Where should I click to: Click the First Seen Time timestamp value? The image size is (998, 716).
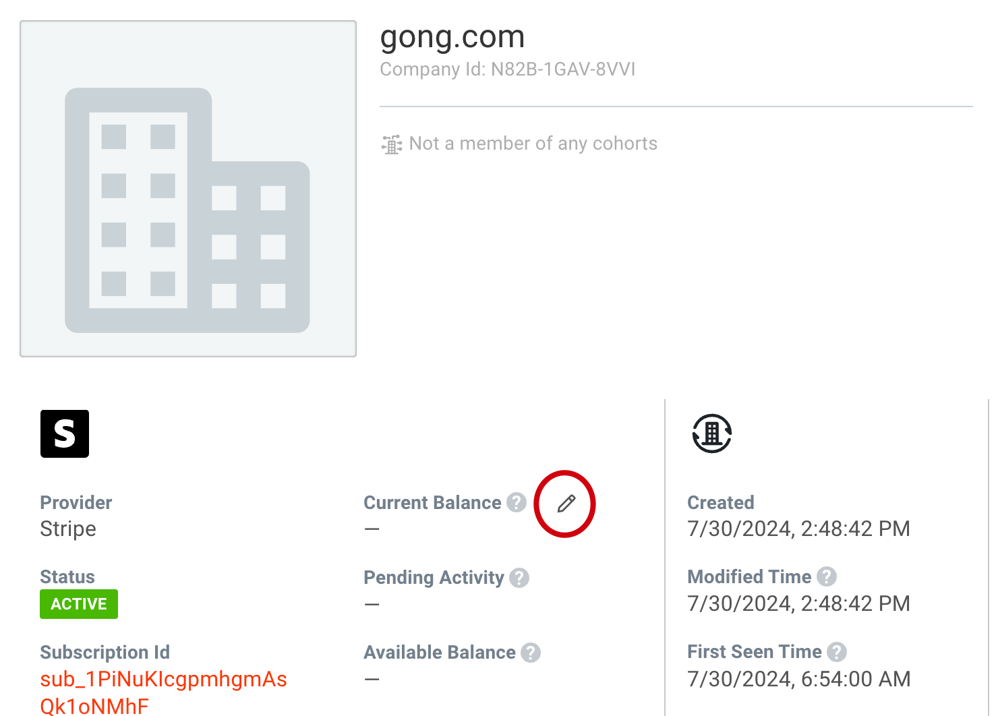[x=798, y=679]
